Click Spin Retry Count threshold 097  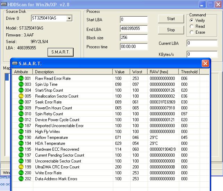coord(184,114)
